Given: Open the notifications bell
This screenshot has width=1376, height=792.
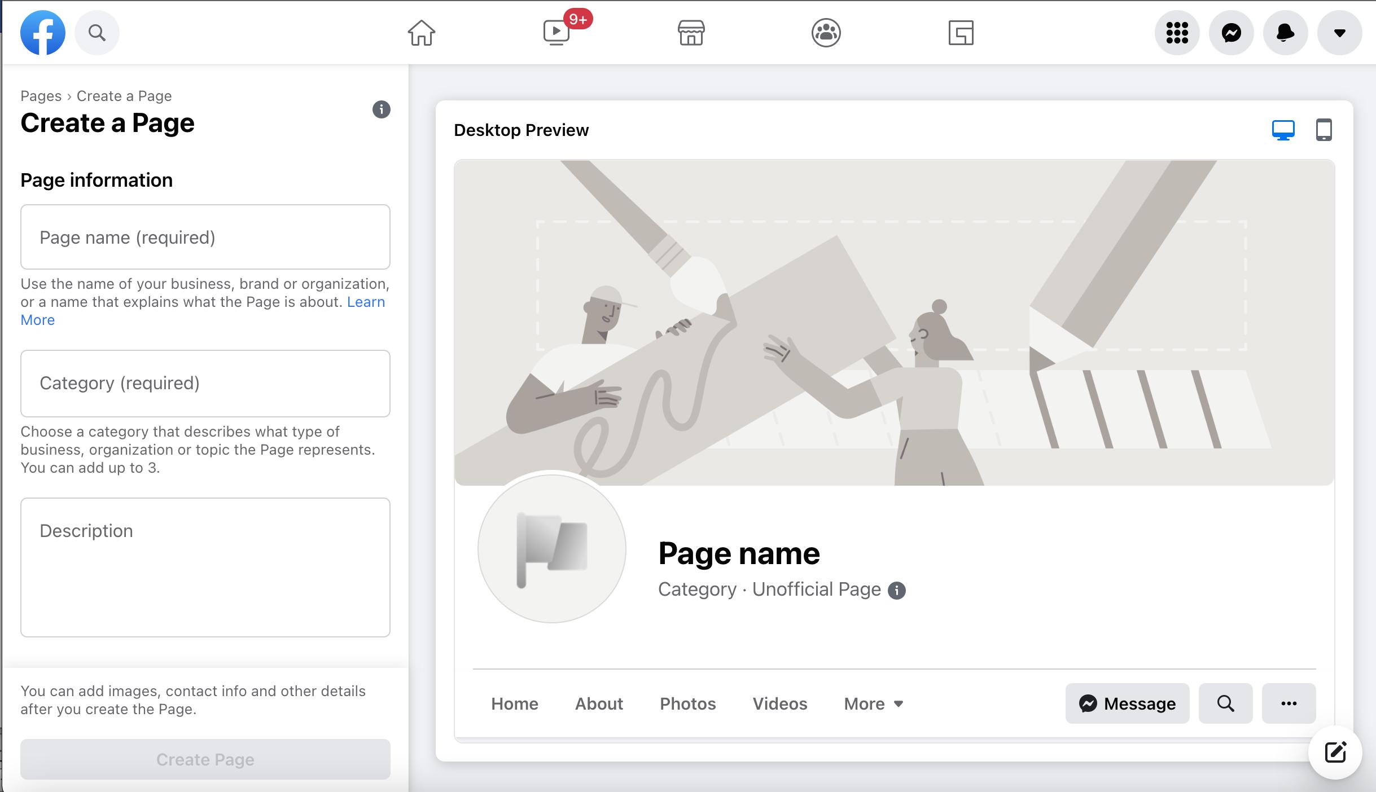Looking at the screenshot, I should click(1285, 33).
